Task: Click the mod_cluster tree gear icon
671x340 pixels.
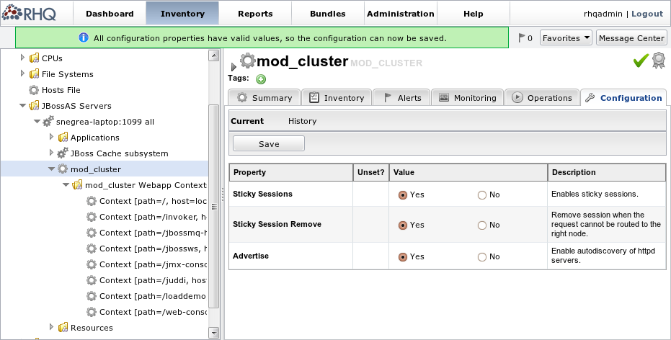Action: (63, 169)
